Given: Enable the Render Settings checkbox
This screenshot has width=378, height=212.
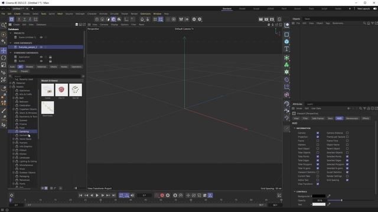Looking at the screenshot, I should [x=347, y=176].
